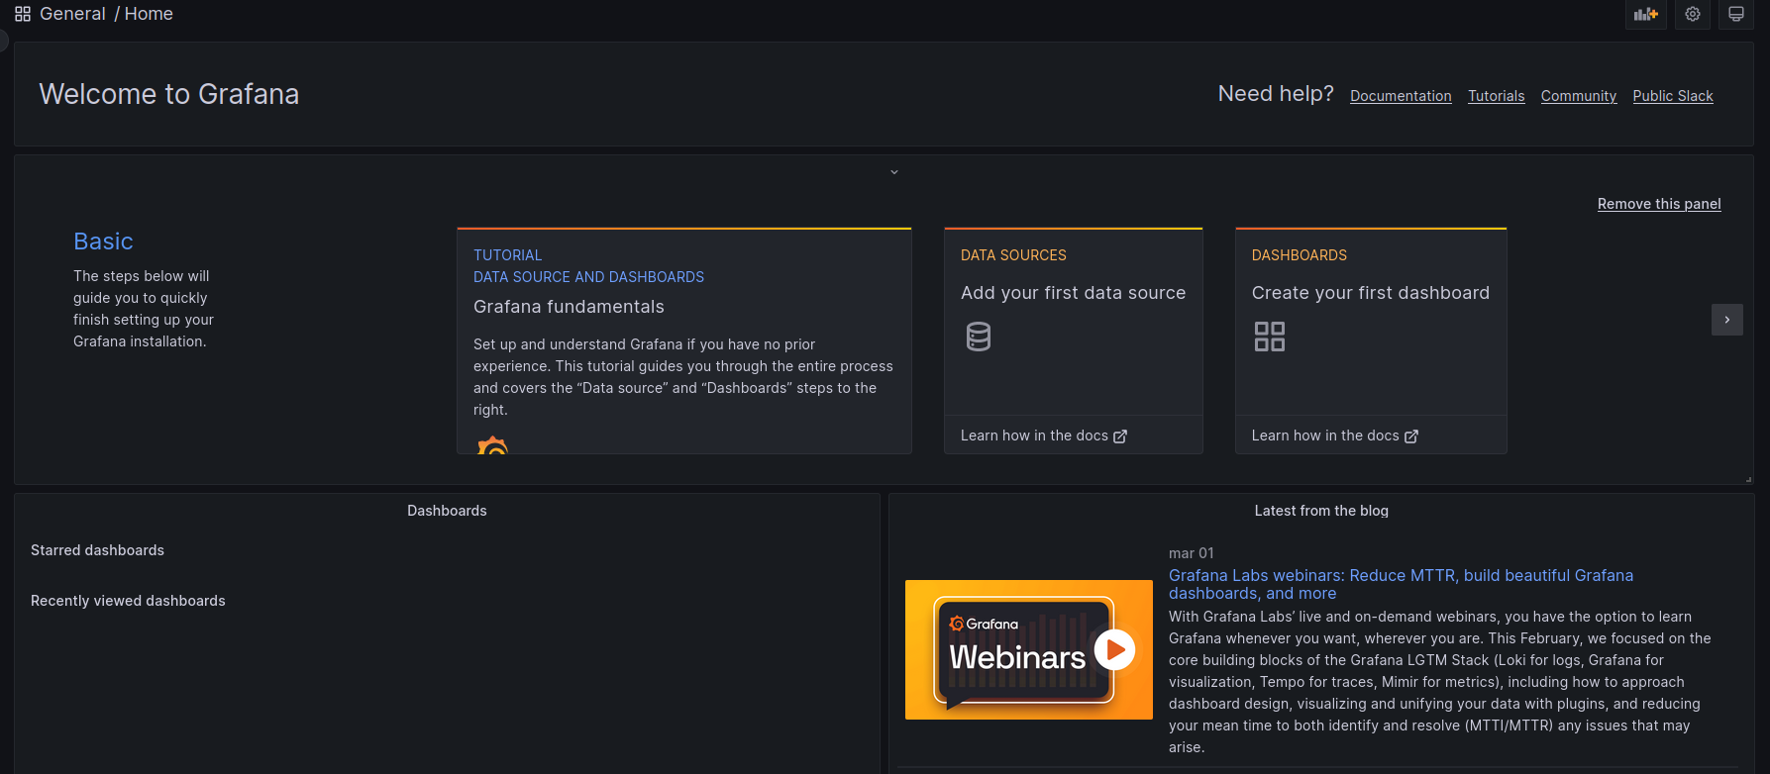The width and height of the screenshot is (1770, 774).
Task: Open the General folder breadcrumb
Action: pos(72,14)
